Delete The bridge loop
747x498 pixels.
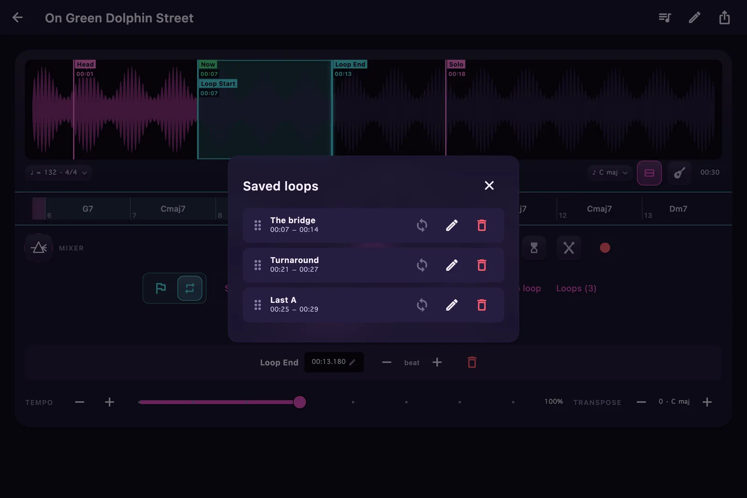point(482,225)
